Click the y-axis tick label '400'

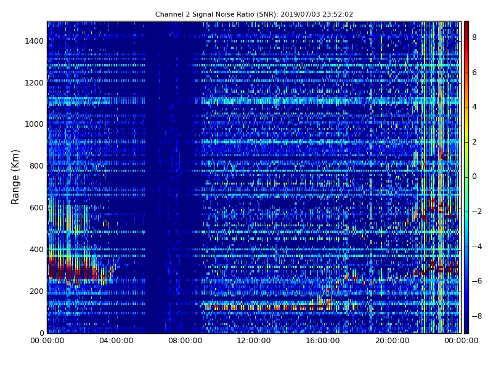(x=36, y=250)
